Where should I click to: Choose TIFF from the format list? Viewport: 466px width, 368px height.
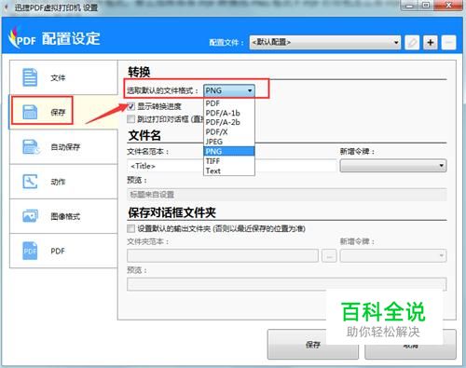[229, 161]
